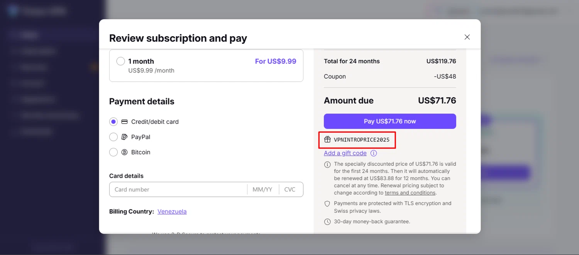Click the info icon next to Add a gift code

click(374, 153)
